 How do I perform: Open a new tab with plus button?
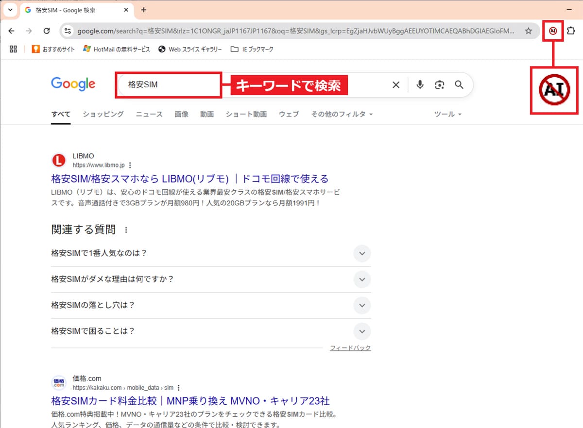[x=144, y=10]
